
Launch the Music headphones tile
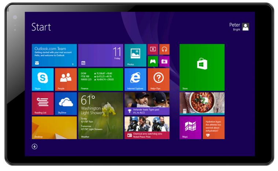[x=164, y=49]
